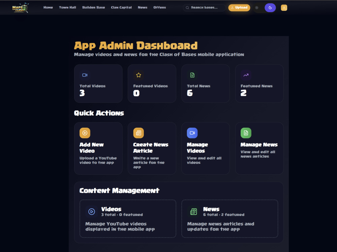Open the Offers page
This screenshot has height=252, width=337.
coord(160,7)
